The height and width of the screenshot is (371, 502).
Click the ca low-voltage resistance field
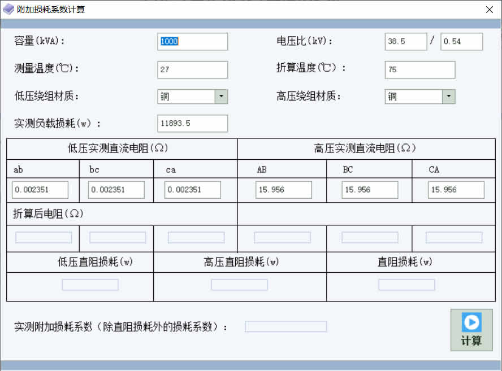point(192,190)
